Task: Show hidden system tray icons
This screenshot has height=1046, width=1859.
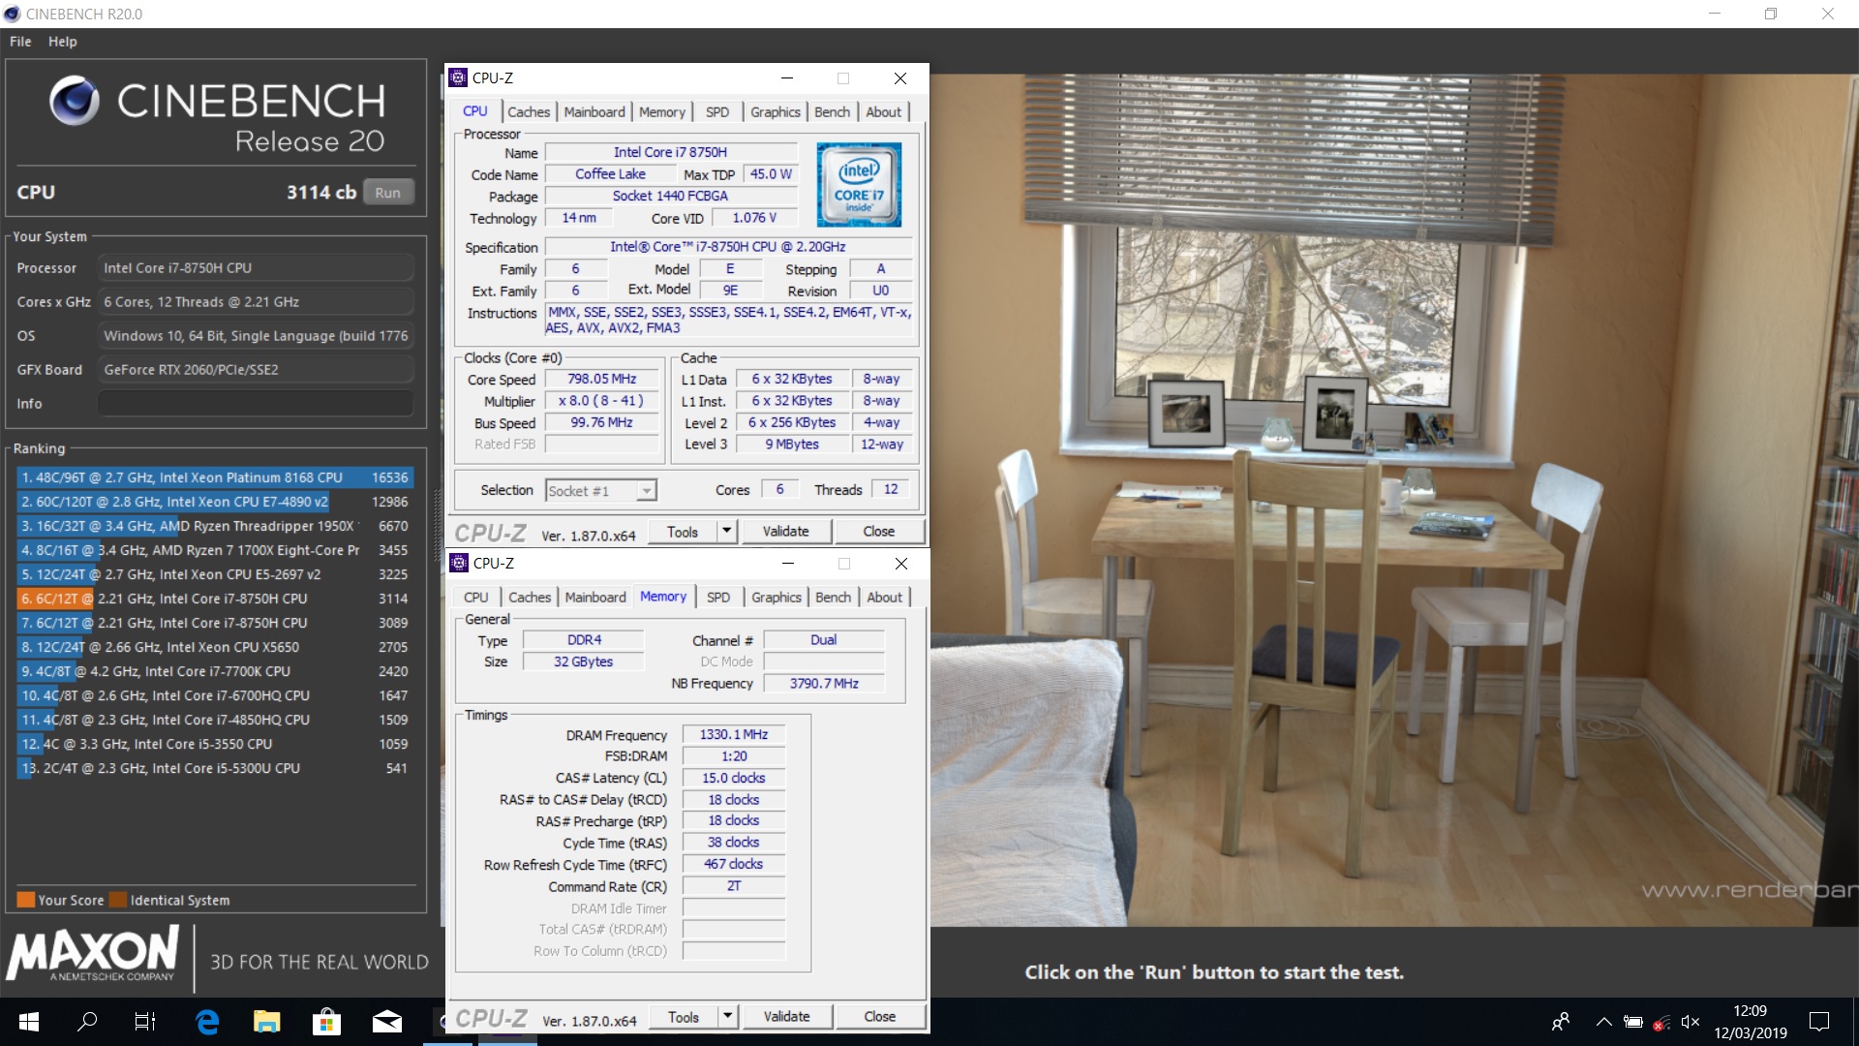Action: point(1604,1022)
